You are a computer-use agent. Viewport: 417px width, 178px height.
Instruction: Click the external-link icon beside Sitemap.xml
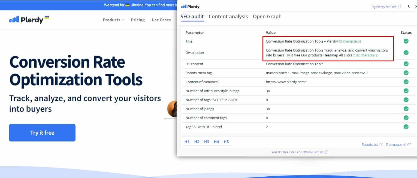click(x=409, y=144)
